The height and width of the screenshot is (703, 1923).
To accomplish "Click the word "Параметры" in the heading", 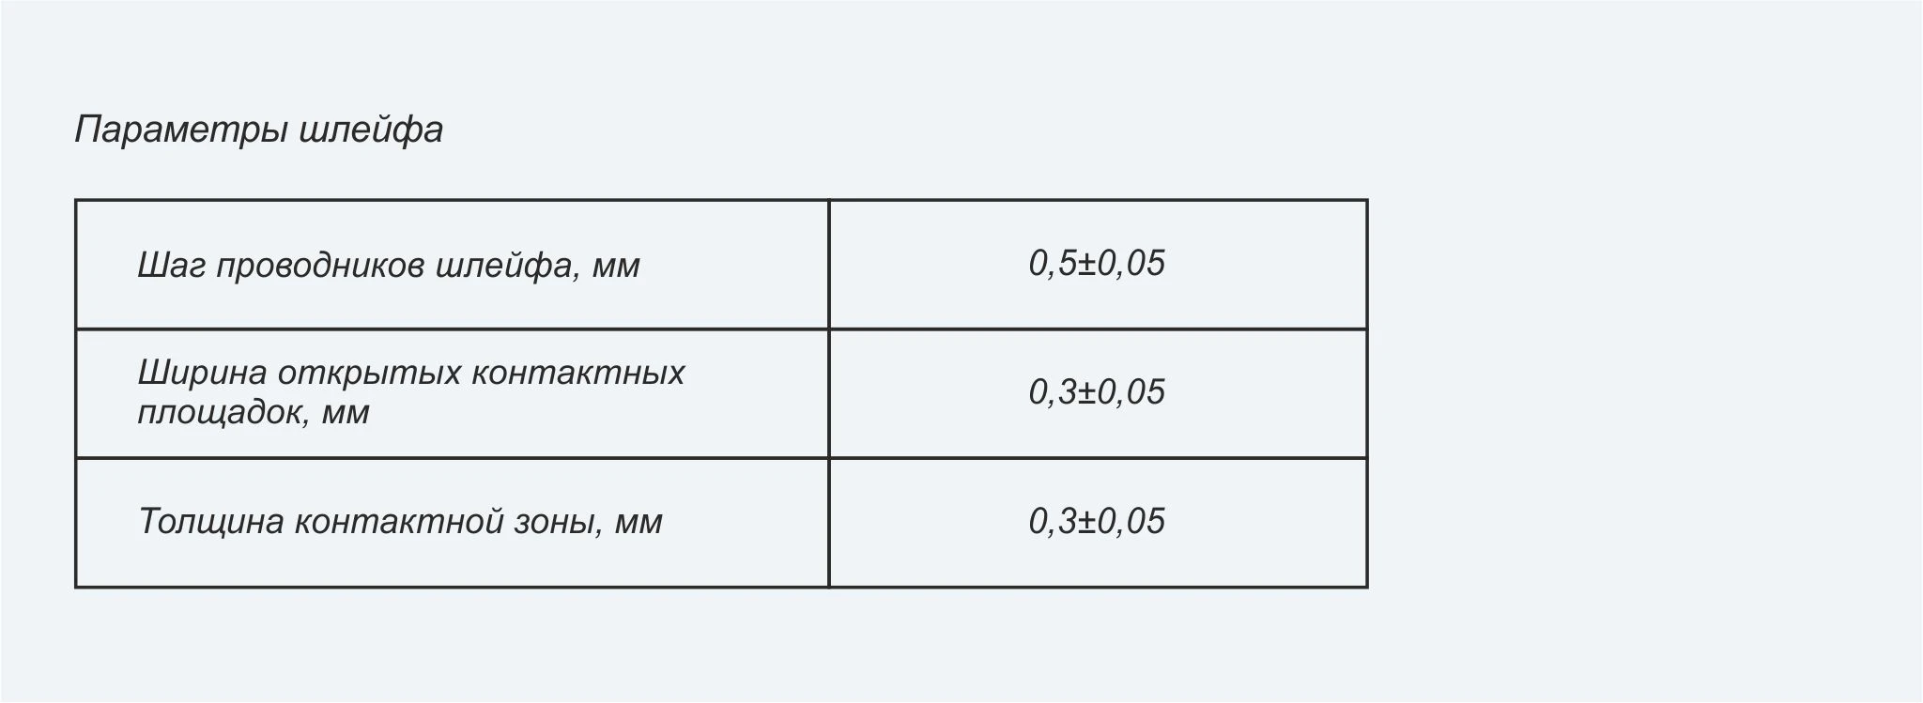I will pos(181,130).
